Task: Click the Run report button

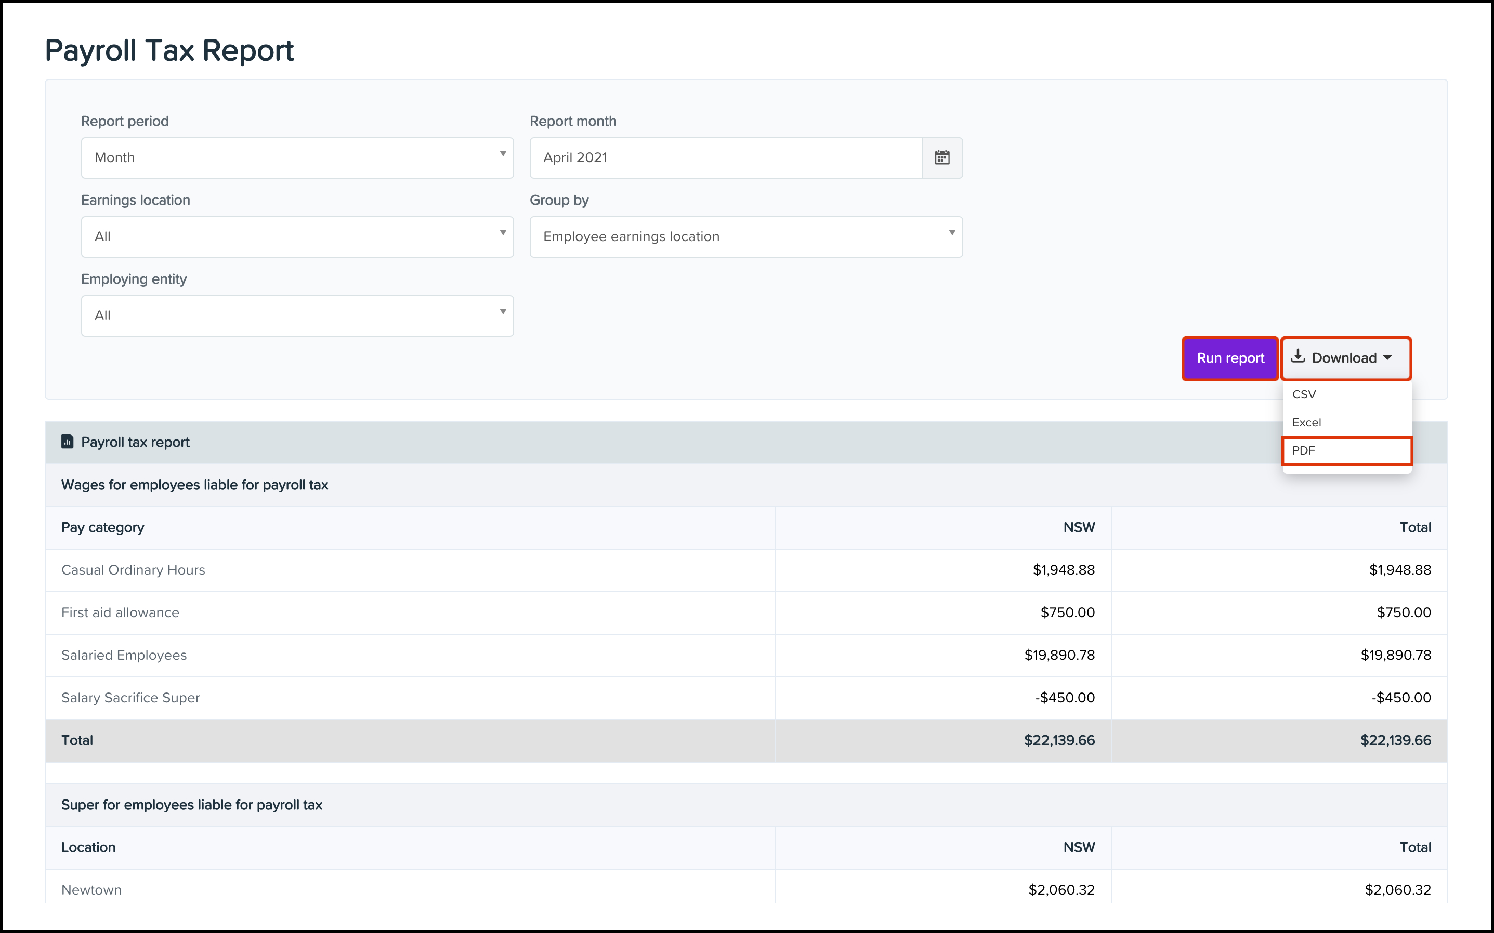Action: (x=1230, y=358)
